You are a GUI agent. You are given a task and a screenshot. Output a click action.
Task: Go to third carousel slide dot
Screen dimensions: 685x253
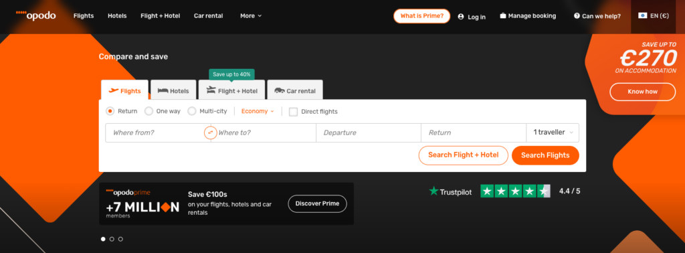point(120,239)
